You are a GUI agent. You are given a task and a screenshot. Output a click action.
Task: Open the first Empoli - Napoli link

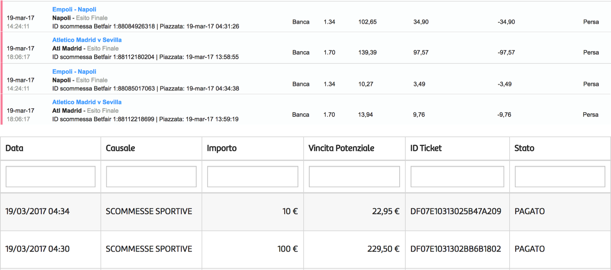(74, 9)
